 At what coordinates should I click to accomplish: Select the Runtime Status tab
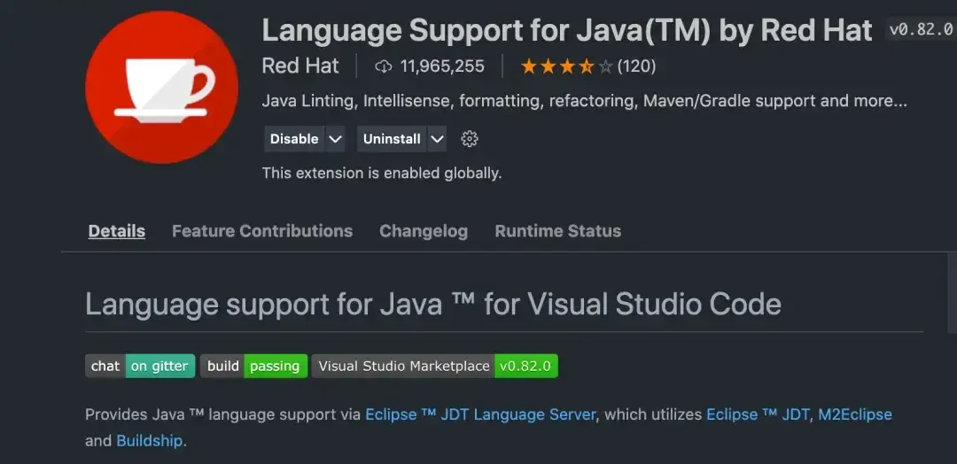(x=557, y=231)
